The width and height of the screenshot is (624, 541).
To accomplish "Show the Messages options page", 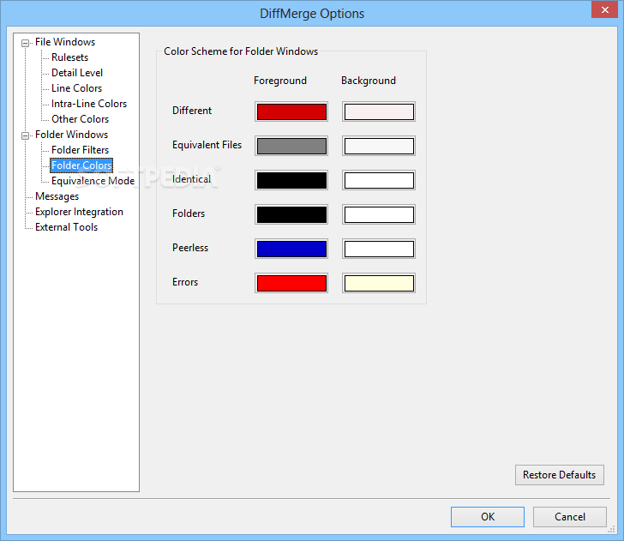I will (x=57, y=196).
